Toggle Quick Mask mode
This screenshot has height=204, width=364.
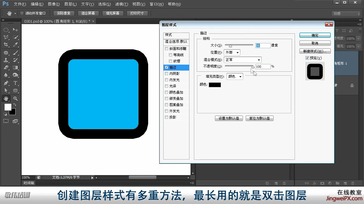coord(6,121)
